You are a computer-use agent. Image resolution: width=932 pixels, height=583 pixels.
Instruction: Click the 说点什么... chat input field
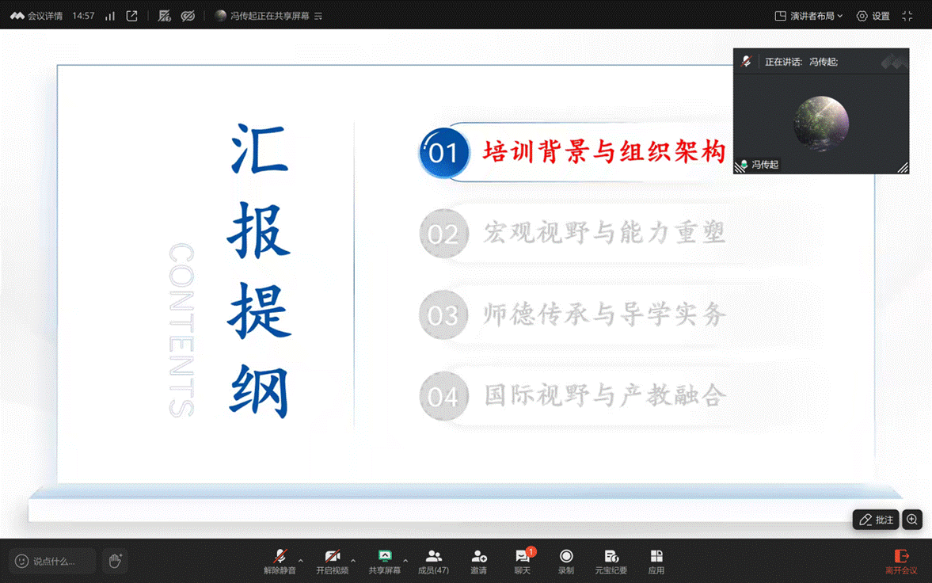tap(54, 561)
